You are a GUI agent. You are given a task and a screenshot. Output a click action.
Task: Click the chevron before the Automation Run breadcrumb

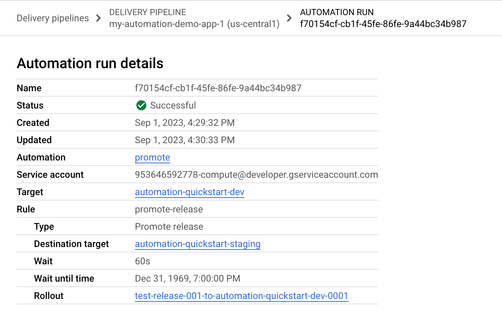pyautogui.click(x=288, y=18)
